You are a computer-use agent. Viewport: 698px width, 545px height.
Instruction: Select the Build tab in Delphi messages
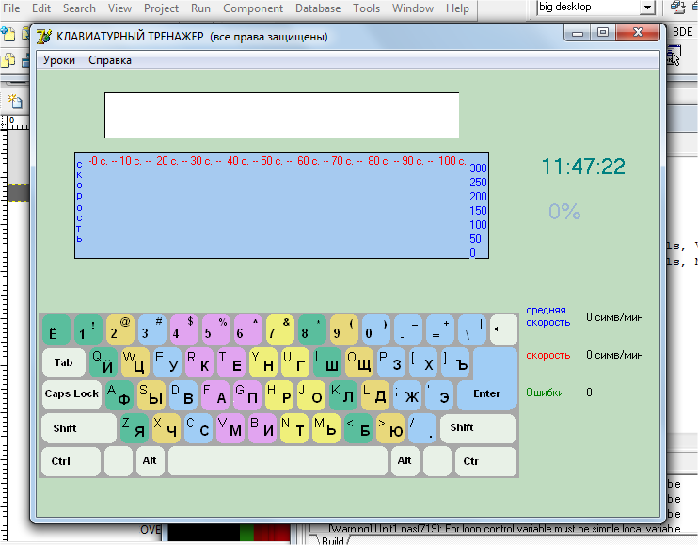coord(332,540)
